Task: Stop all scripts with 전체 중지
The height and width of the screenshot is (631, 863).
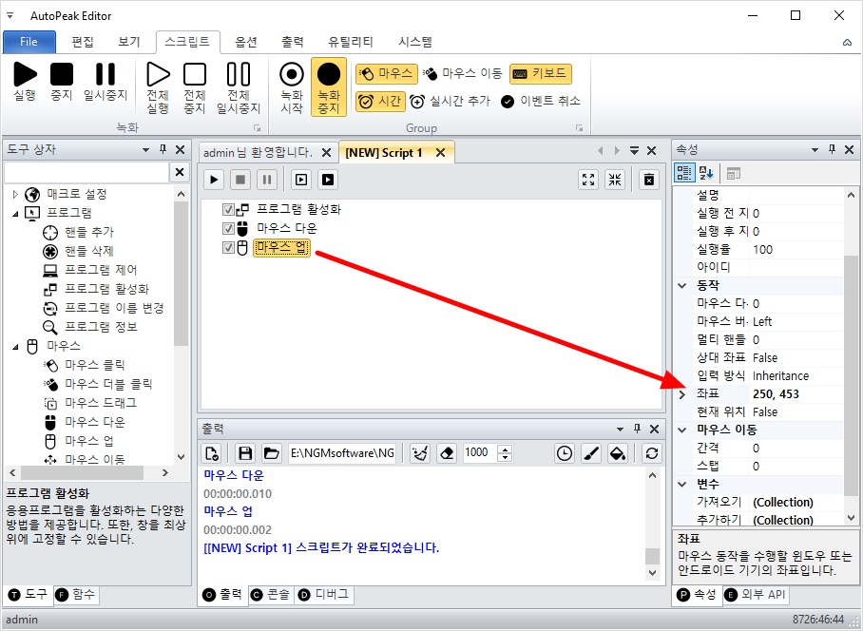Action: coord(195,88)
